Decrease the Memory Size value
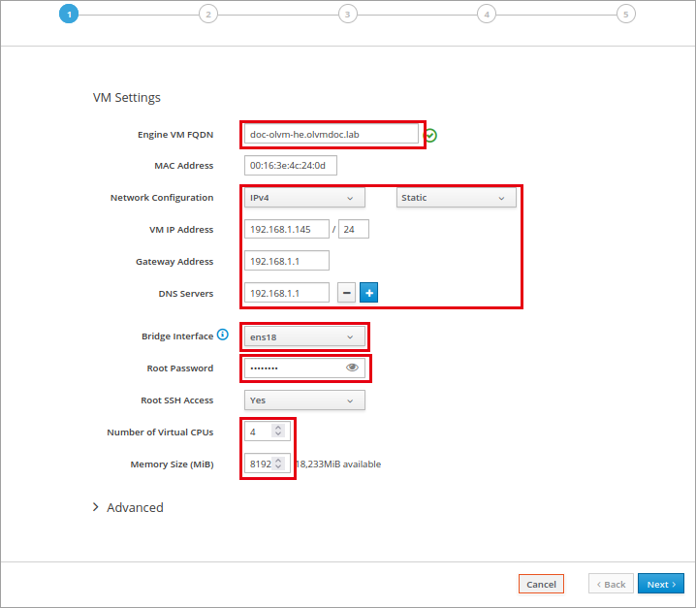 278,466
